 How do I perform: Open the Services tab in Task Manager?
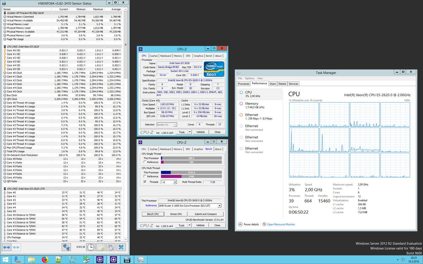click(x=293, y=84)
